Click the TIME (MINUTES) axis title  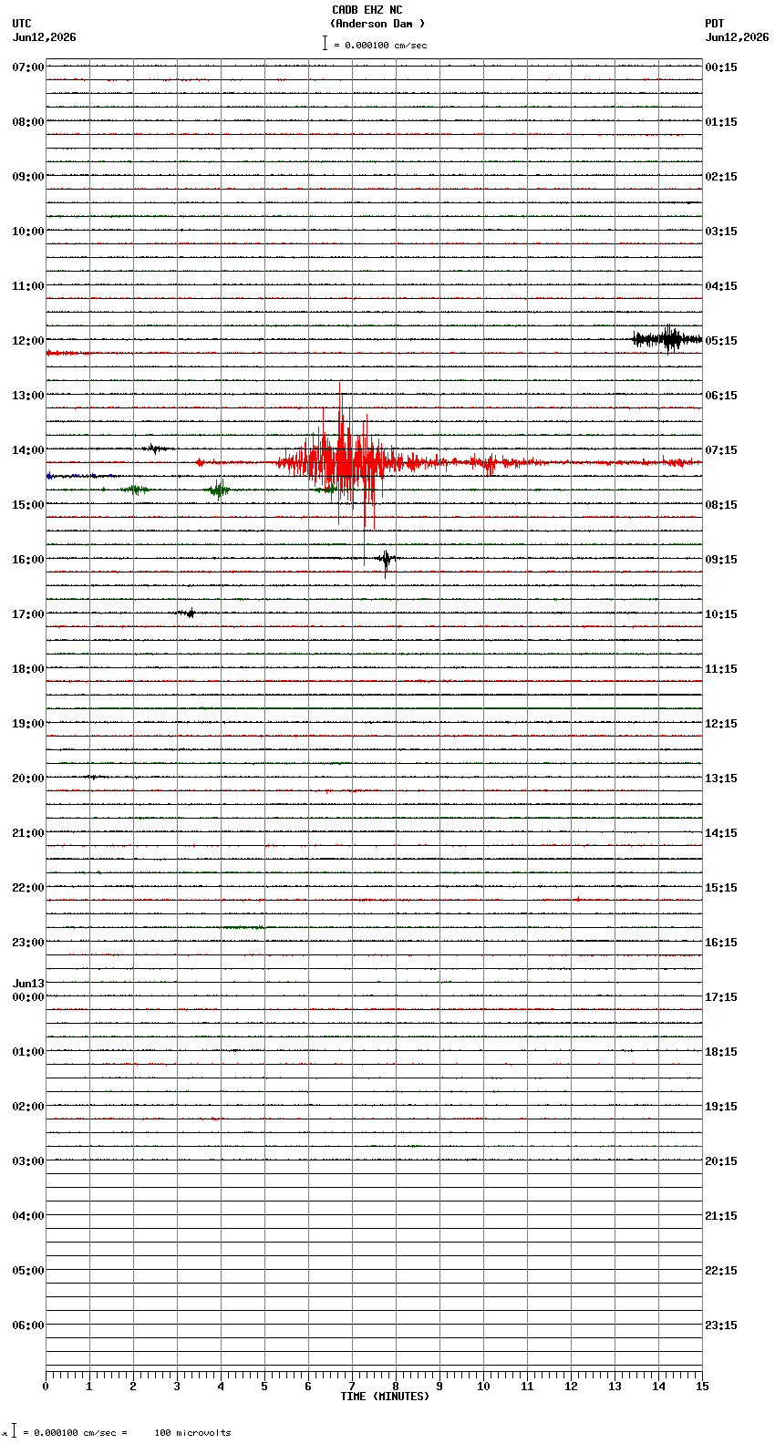384,1397
